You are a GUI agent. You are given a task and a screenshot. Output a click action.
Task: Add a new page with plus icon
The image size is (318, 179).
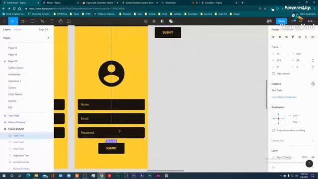point(48,38)
